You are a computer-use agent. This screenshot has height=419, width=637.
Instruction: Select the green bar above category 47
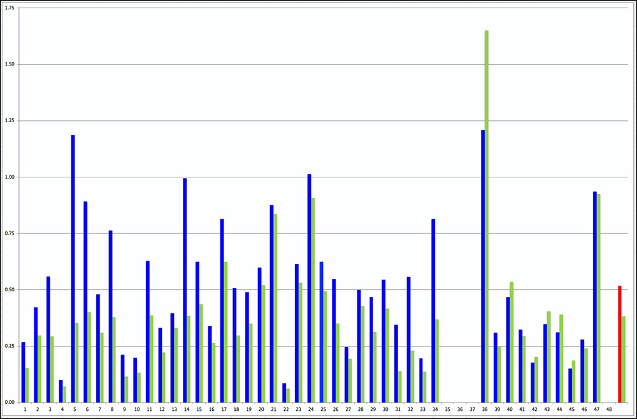[598, 298]
